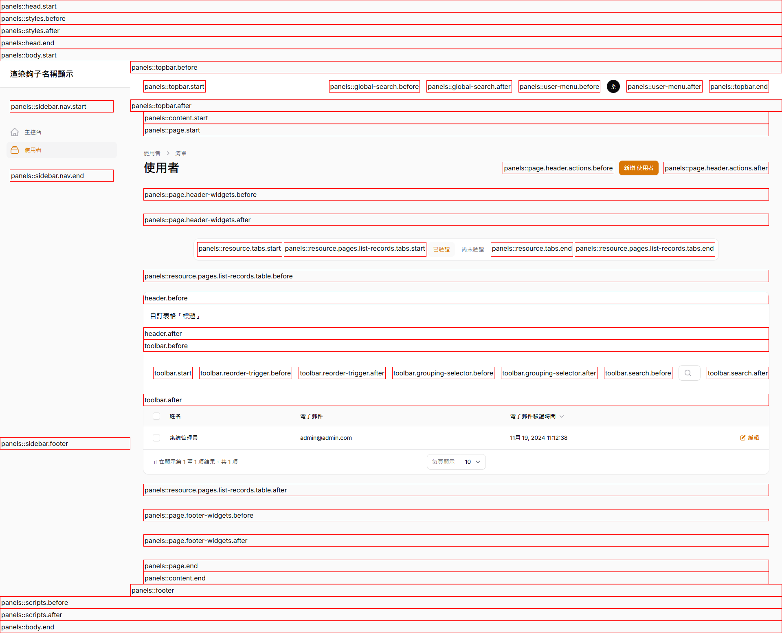
Task: Sort by 電子郵件驗證時間 column chevron
Action: 562,416
